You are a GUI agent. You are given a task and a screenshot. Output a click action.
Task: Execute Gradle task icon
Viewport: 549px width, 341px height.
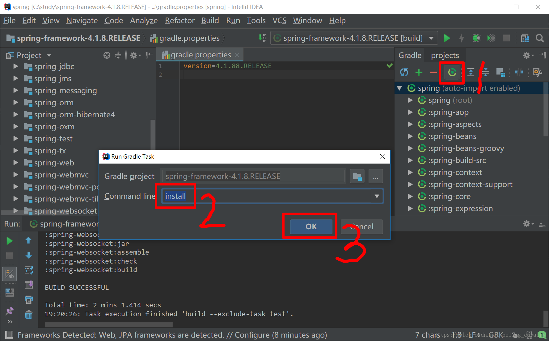[x=452, y=73]
